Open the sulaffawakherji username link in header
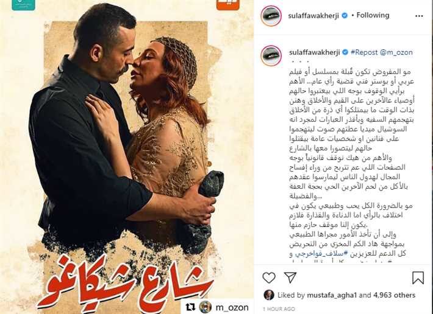 (x=313, y=16)
